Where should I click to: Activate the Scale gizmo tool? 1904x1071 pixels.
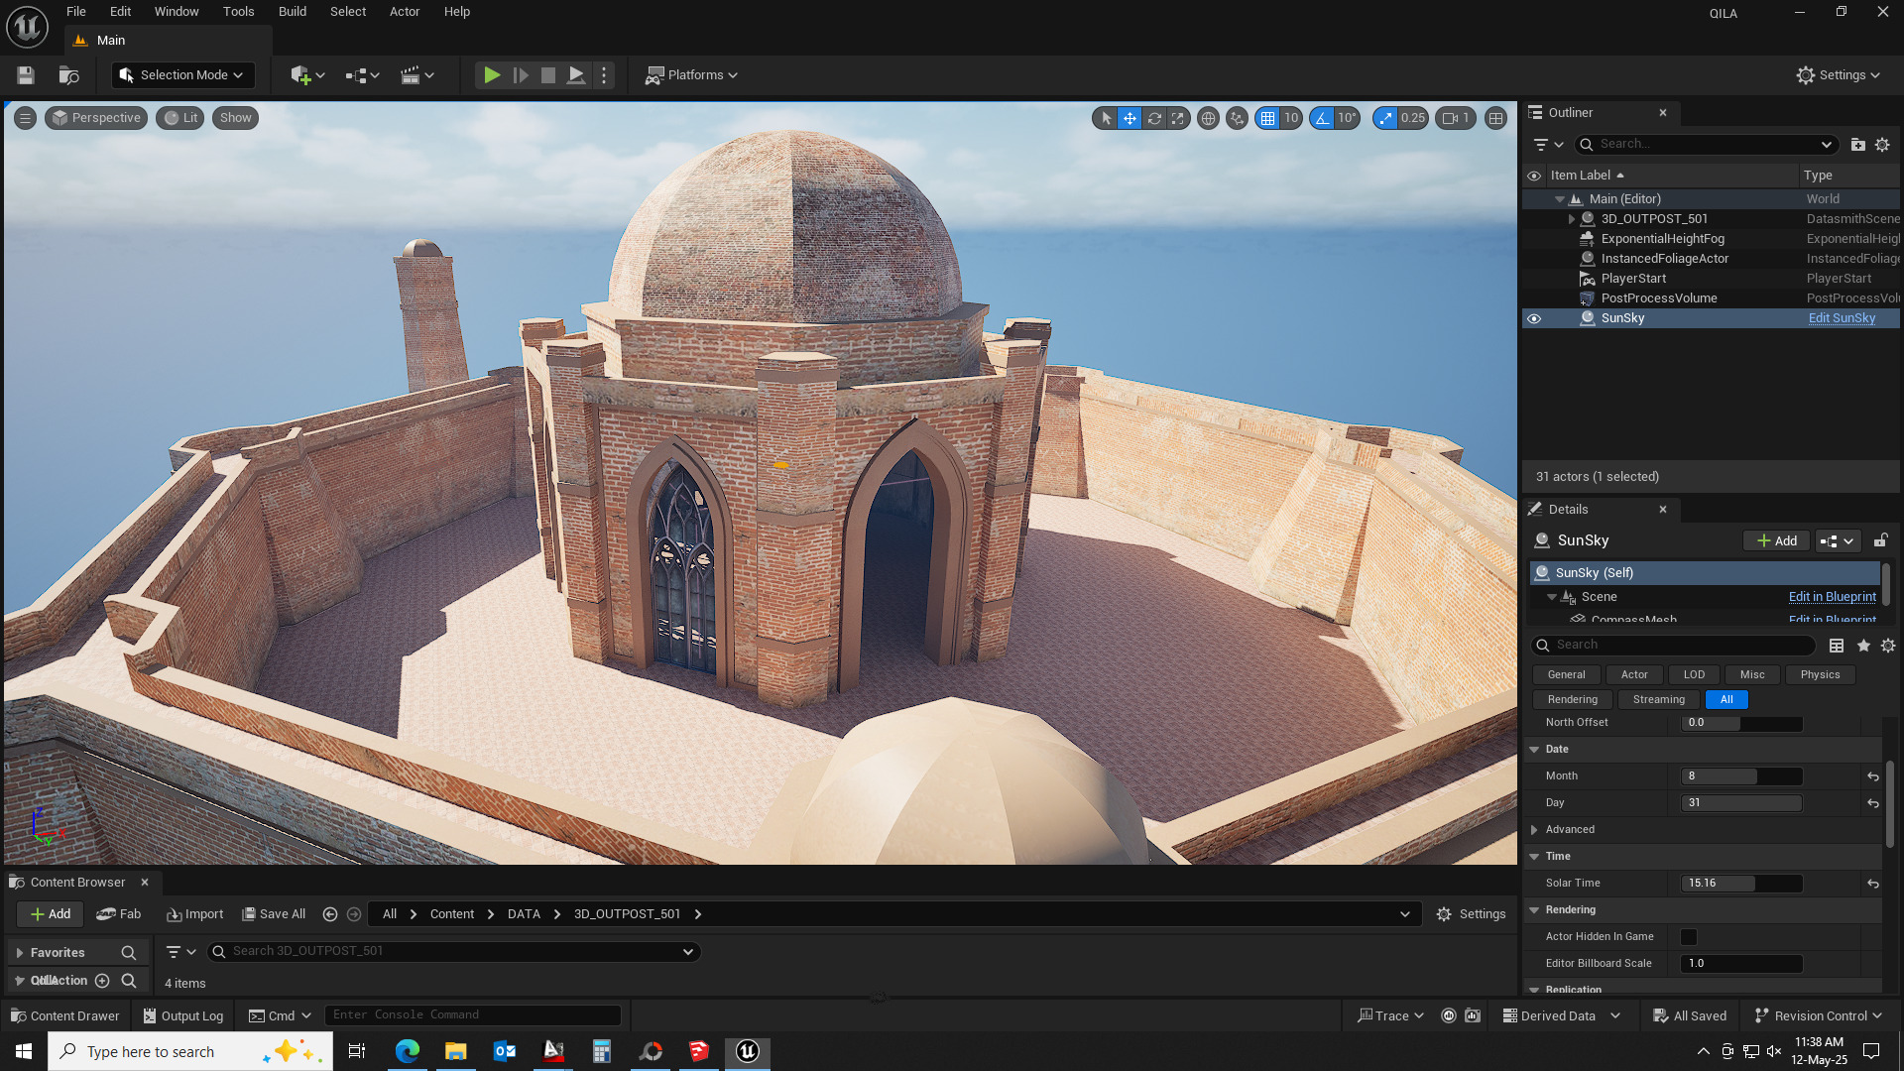click(1177, 118)
